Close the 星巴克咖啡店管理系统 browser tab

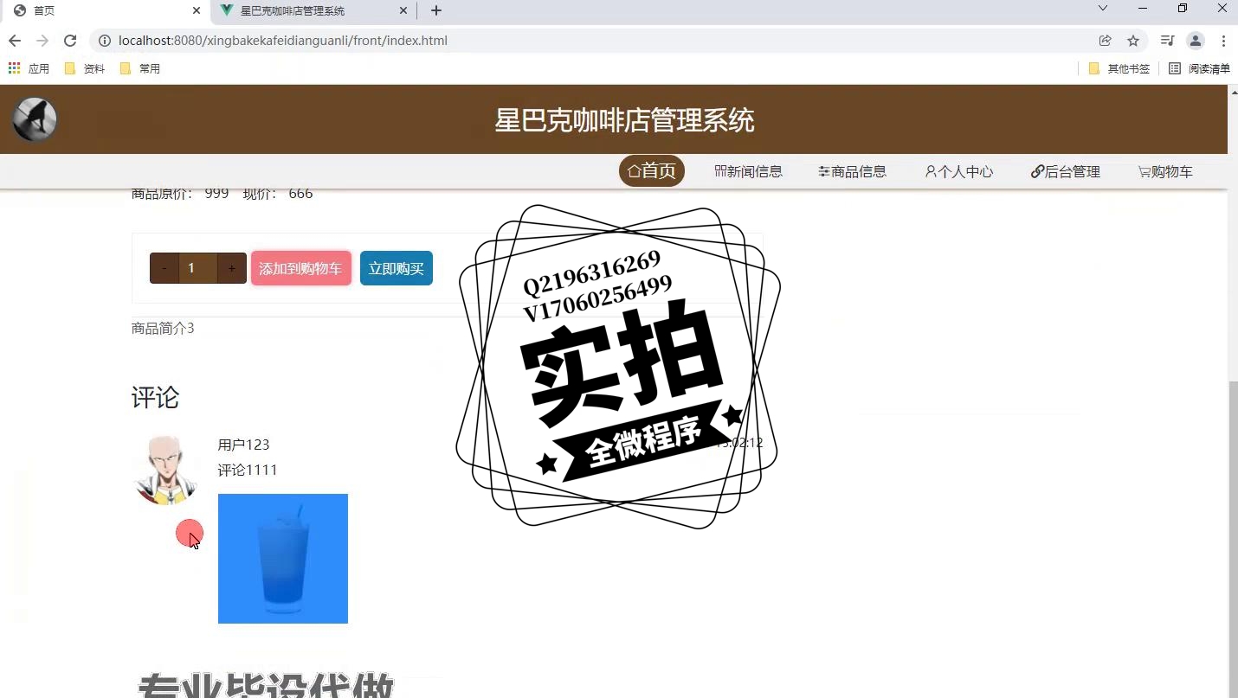tap(403, 10)
